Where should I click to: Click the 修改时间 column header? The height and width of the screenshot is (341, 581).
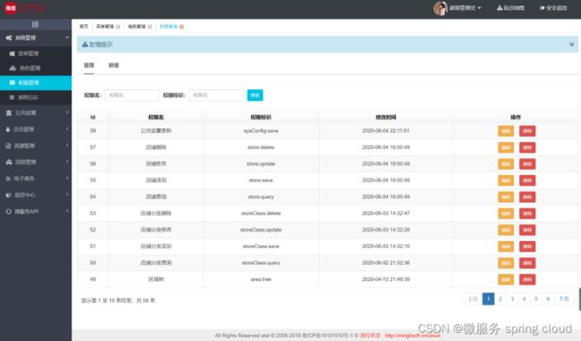386,117
